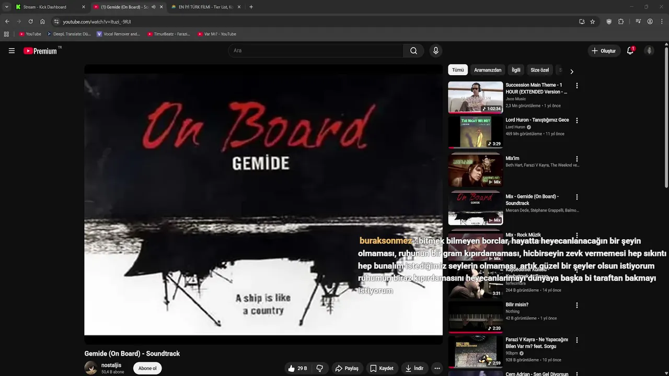The width and height of the screenshot is (669, 376).
Task: Play the Lord Huron video thumbnail
Action: (x=475, y=132)
